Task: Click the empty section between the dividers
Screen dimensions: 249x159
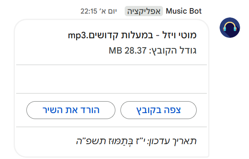Action: pyautogui.click(x=112, y=79)
